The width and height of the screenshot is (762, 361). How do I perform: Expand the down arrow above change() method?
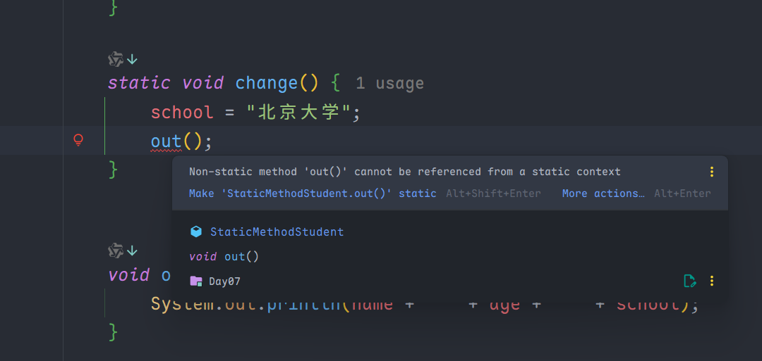pyautogui.click(x=132, y=59)
